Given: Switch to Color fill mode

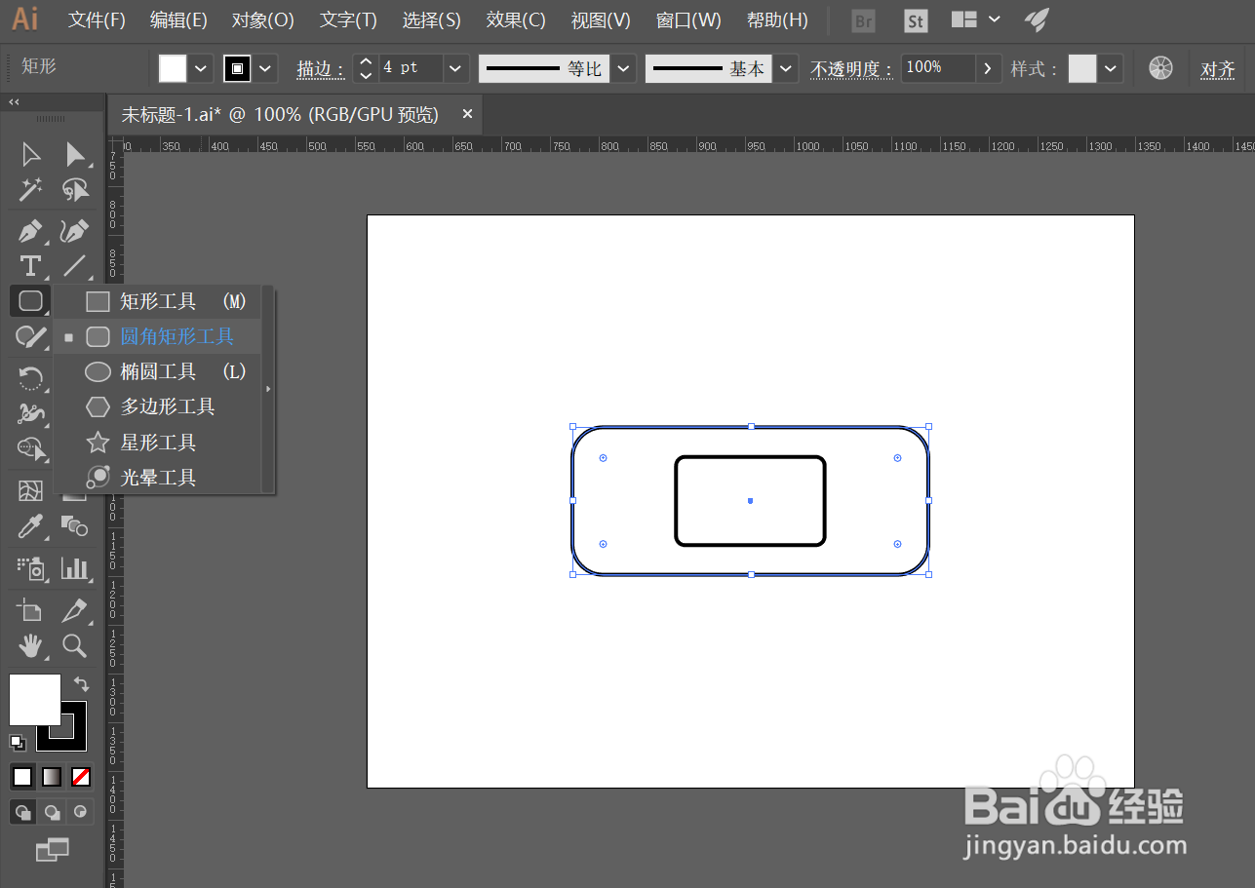Looking at the screenshot, I should 22,777.
